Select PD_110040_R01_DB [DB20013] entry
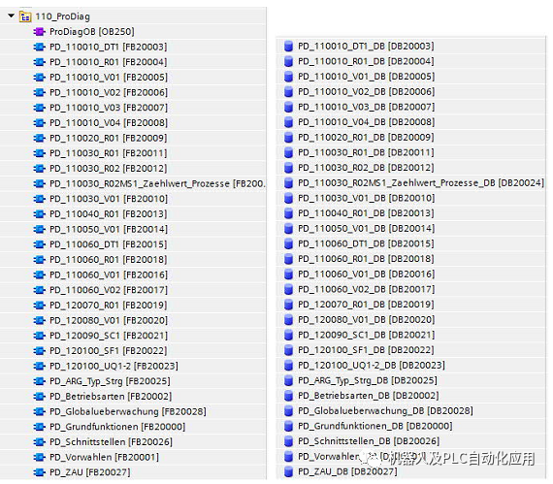Image resolution: width=553 pixels, height=484 pixels. pos(366,213)
